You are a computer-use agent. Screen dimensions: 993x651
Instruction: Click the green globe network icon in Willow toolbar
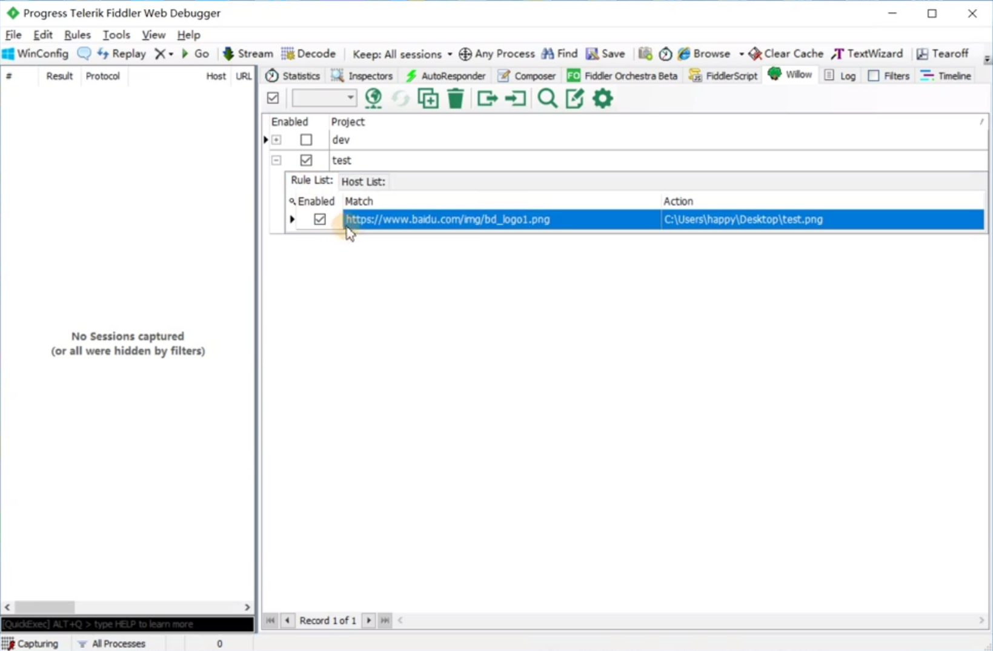pyautogui.click(x=373, y=98)
